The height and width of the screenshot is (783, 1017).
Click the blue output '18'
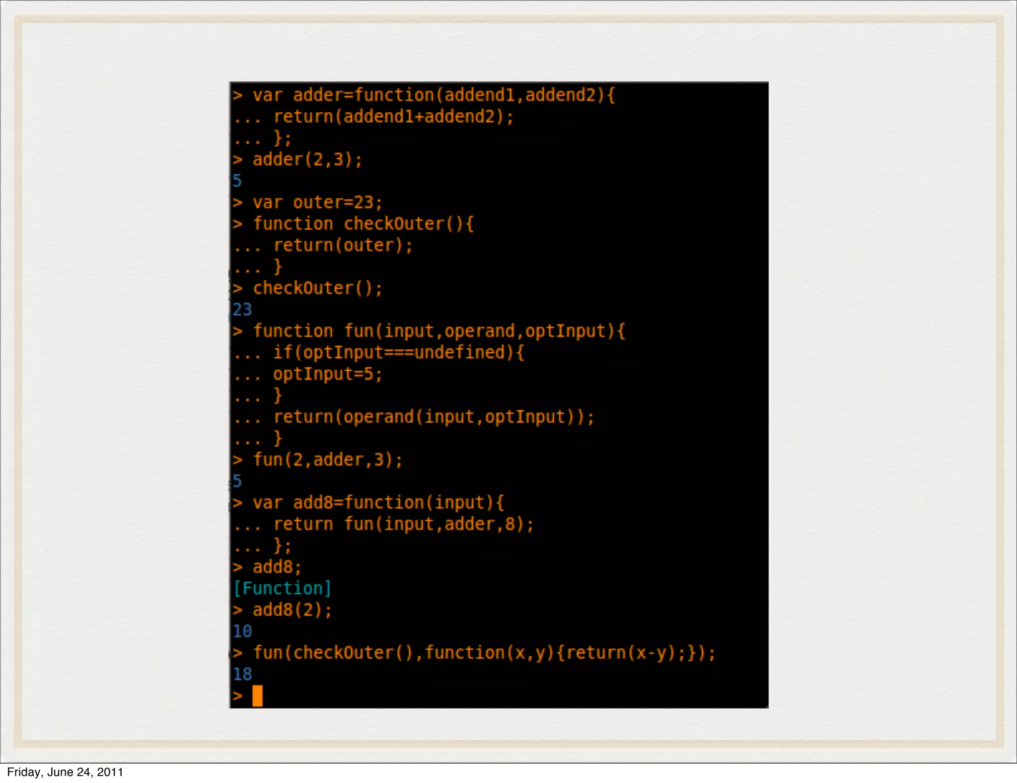point(242,674)
